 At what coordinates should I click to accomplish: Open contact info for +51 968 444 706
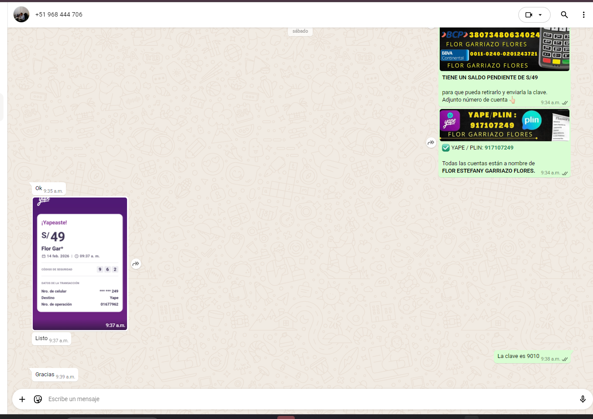[x=59, y=14]
